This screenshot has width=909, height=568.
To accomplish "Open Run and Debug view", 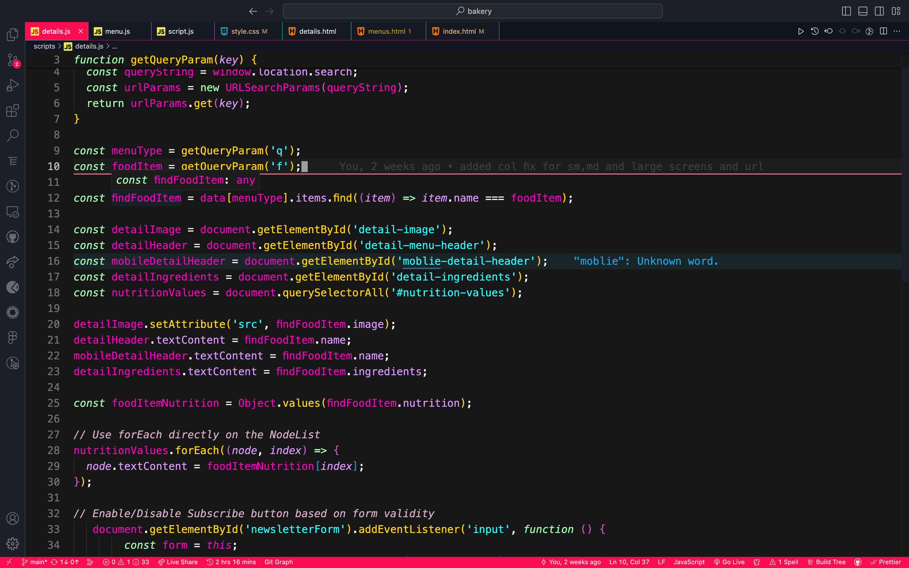I will pyautogui.click(x=12, y=85).
